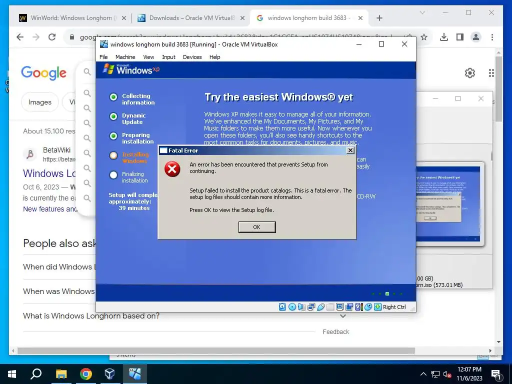Screen dimensions: 512x384
Task: Open the VirtualBox View menu
Action: (148, 57)
